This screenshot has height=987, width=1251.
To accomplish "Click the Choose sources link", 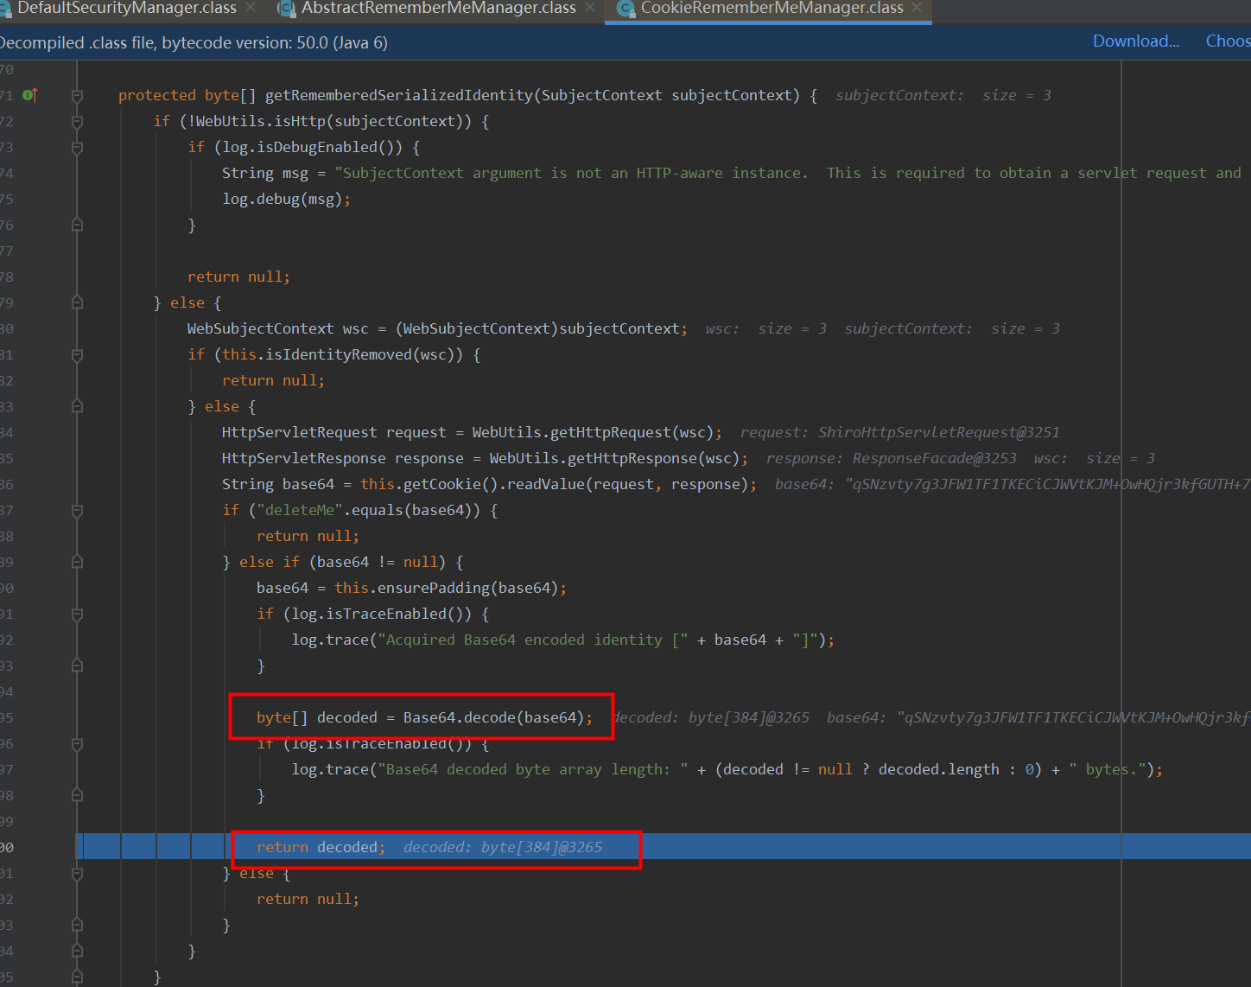I will tap(1228, 41).
